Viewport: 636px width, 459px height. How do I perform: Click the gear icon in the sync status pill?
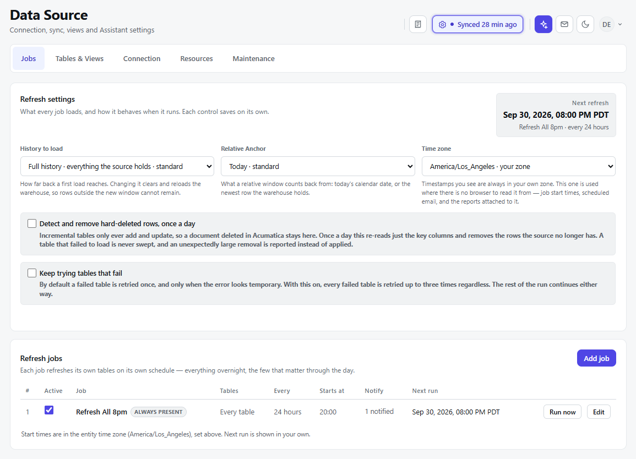click(x=443, y=24)
